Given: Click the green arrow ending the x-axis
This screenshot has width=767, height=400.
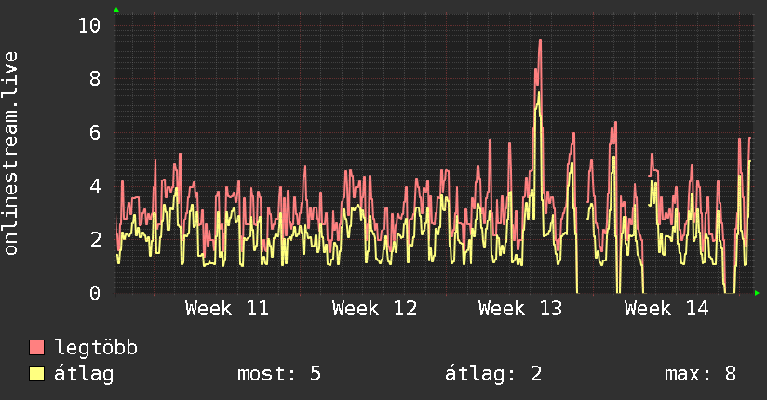Looking at the screenshot, I should point(757,293).
